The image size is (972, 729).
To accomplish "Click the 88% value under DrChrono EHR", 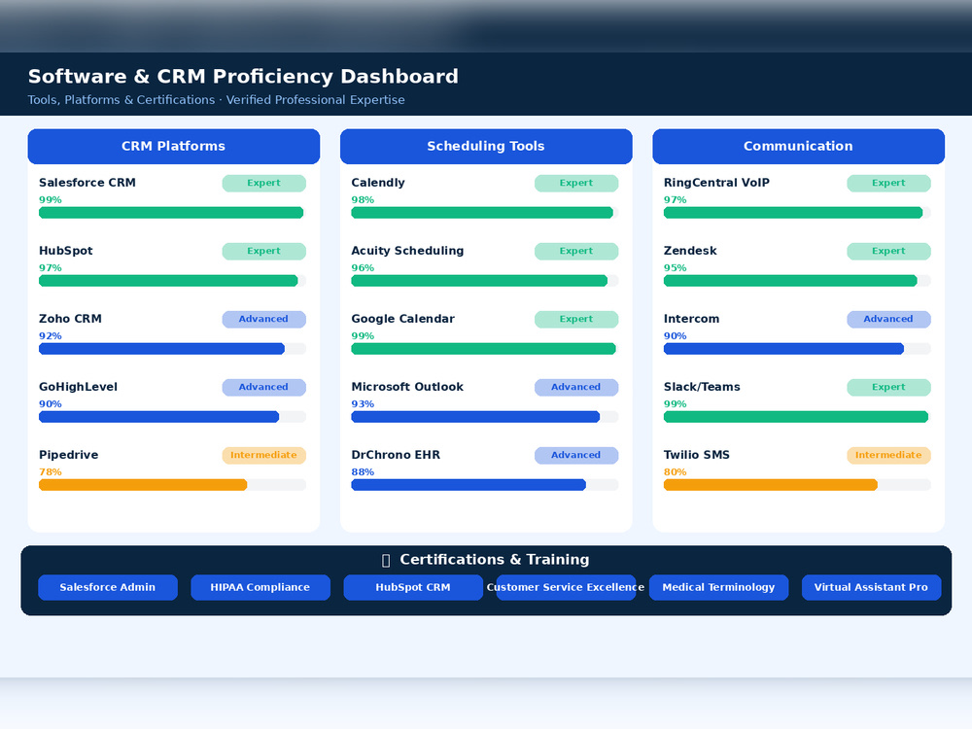I will pos(363,472).
